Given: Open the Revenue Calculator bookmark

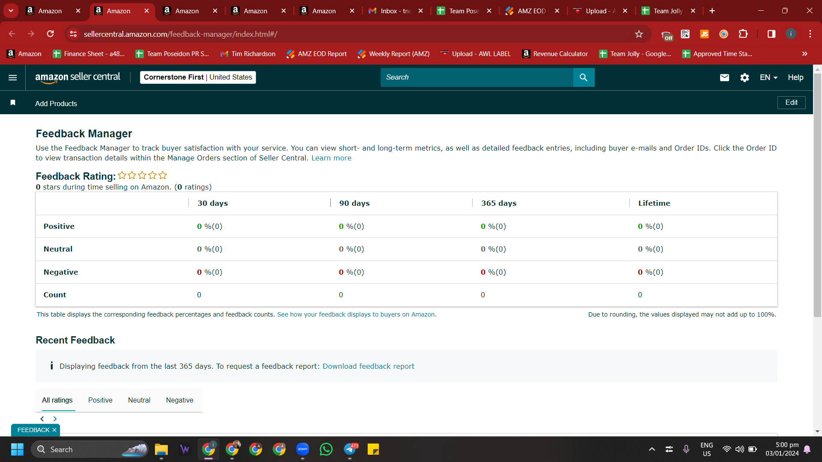Looking at the screenshot, I should click(555, 53).
